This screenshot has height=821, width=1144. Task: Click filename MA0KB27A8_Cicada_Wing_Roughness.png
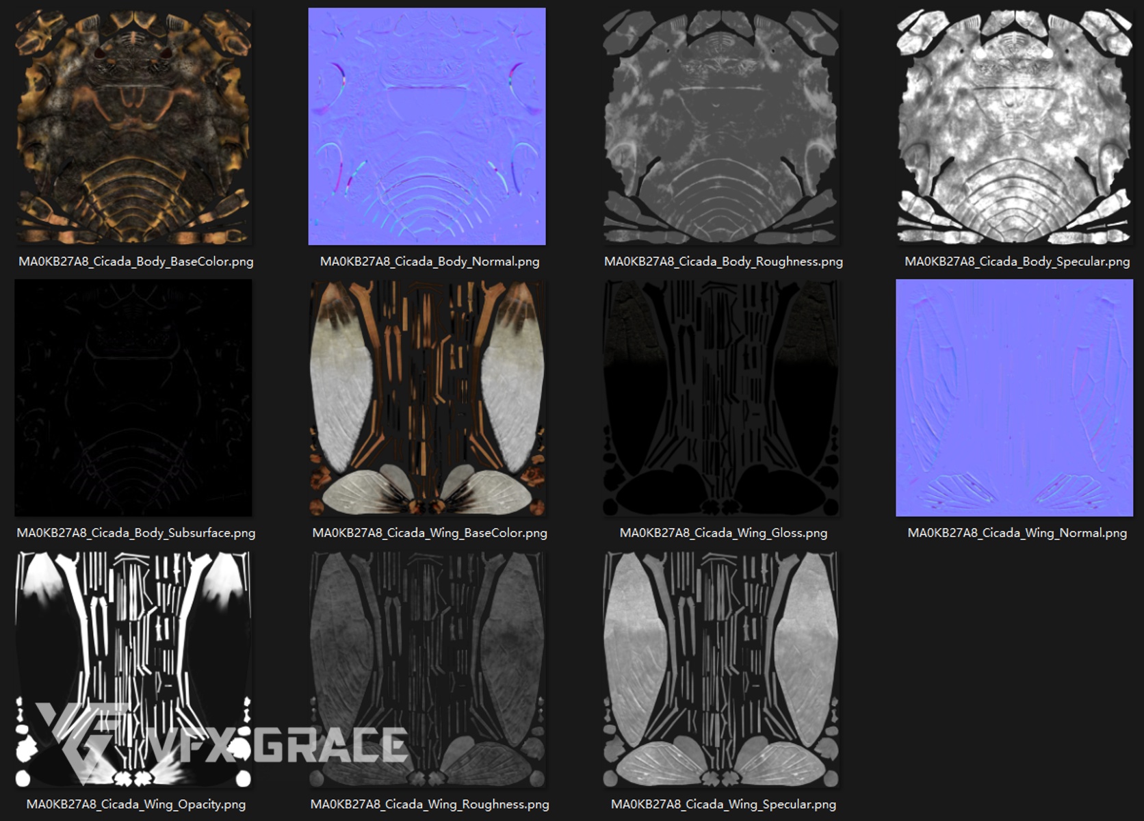pyautogui.click(x=430, y=805)
